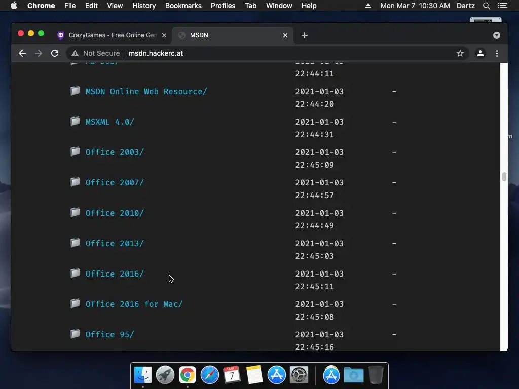Click folder icon beside Office 2013

click(75, 243)
